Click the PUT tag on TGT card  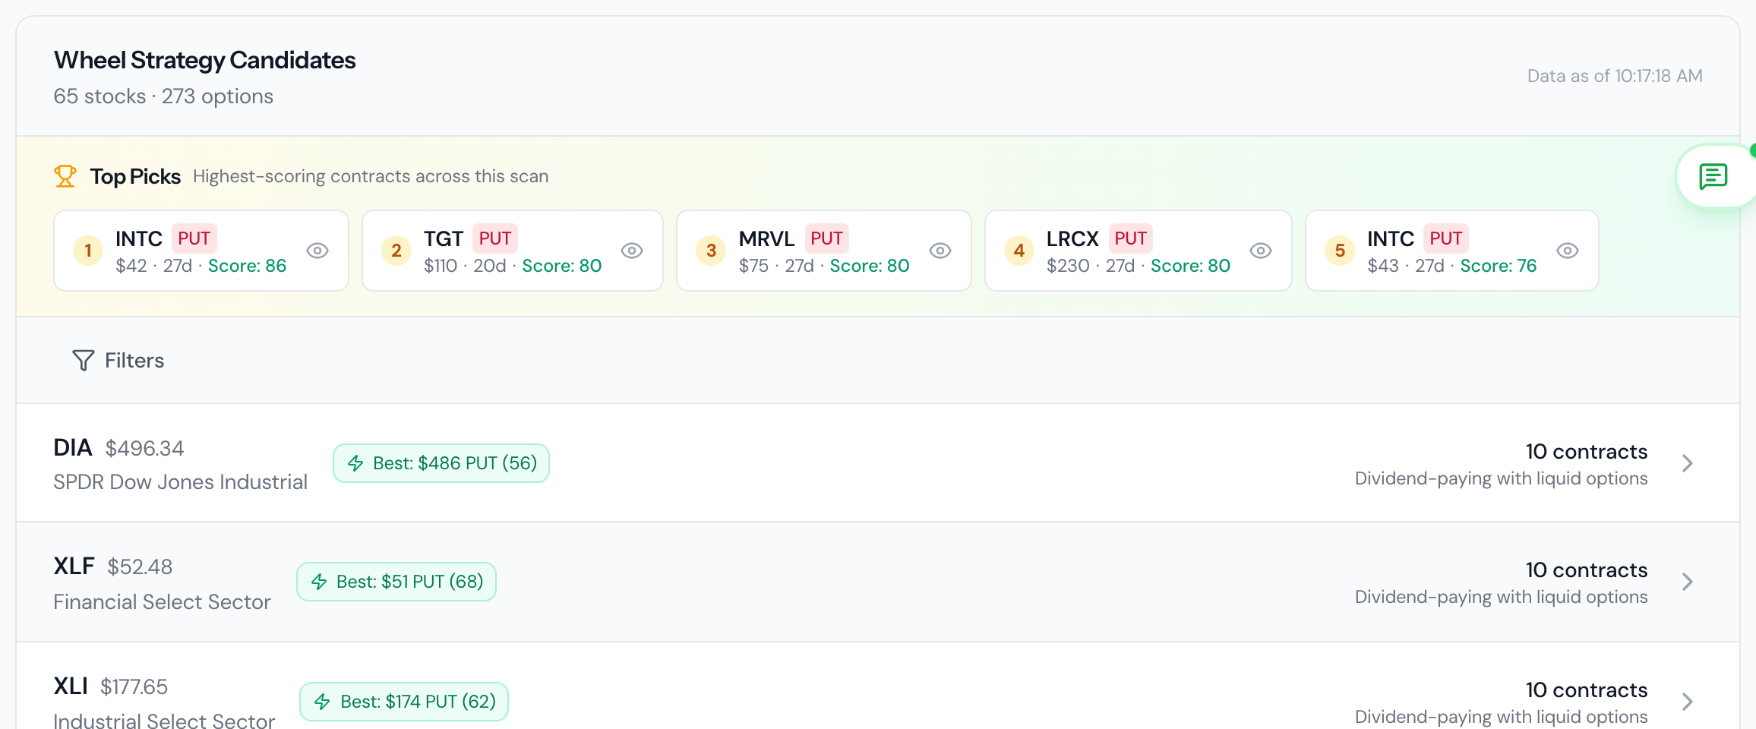click(495, 238)
